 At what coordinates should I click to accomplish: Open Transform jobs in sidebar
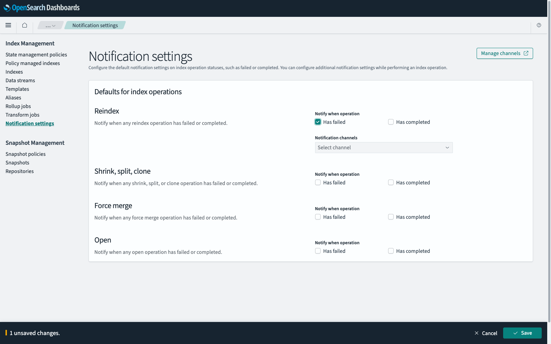22,115
